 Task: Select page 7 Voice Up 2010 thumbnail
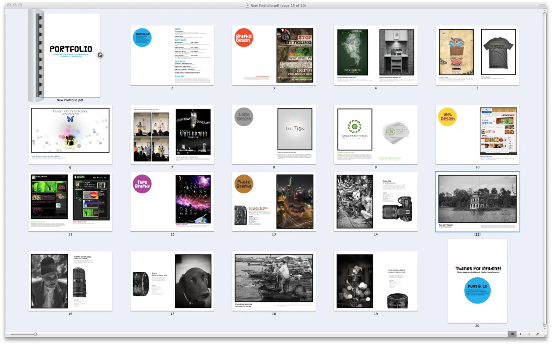coord(172,134)
